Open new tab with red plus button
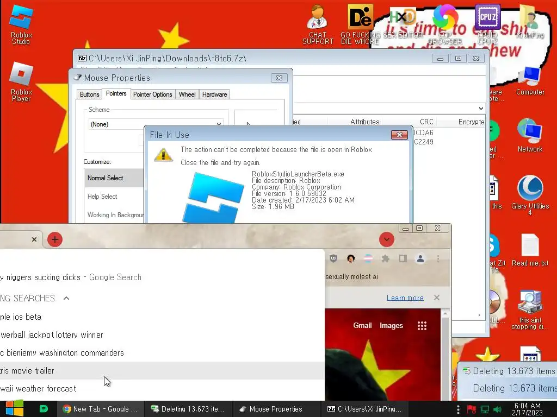The width and height of the screenshot is (557, 417). point(55,239)
